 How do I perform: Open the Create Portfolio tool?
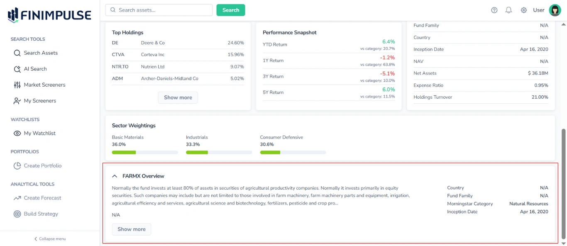(42, 166)
